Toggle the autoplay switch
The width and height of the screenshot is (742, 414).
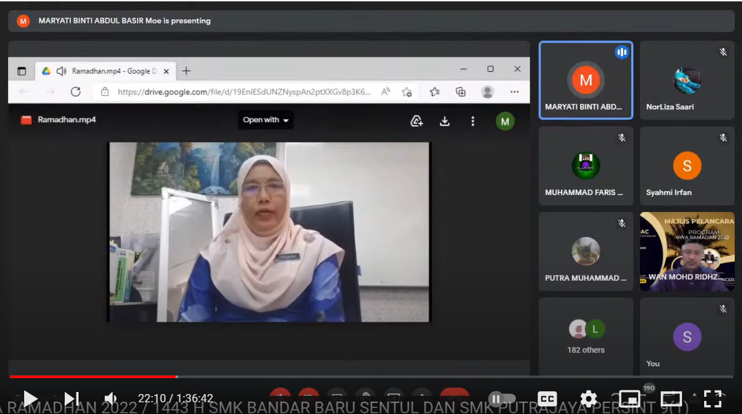[502, 399]
